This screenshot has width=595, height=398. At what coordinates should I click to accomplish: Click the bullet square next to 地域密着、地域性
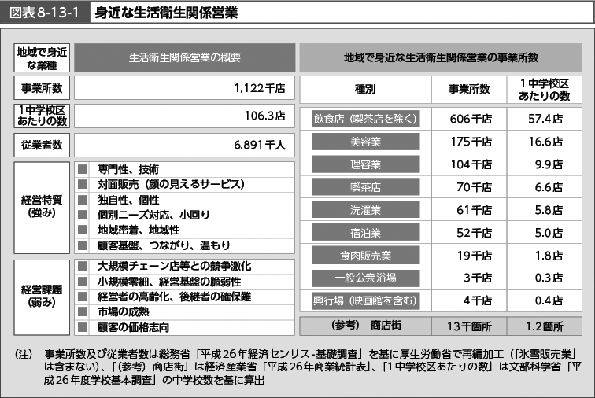coord(82,229)
